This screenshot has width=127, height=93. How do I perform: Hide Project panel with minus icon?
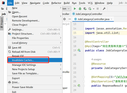70,19
